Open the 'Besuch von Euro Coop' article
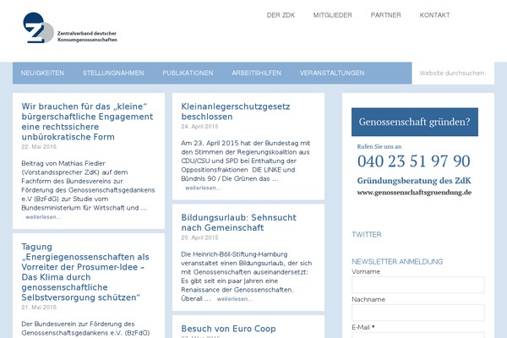Viewport: 507px width, 338px height. pos(228,329)
